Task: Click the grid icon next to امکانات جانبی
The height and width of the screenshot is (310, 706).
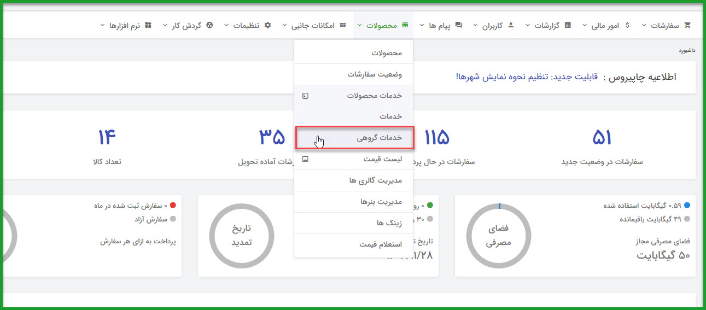Action: pyautogui.click(x=343, y=25)
